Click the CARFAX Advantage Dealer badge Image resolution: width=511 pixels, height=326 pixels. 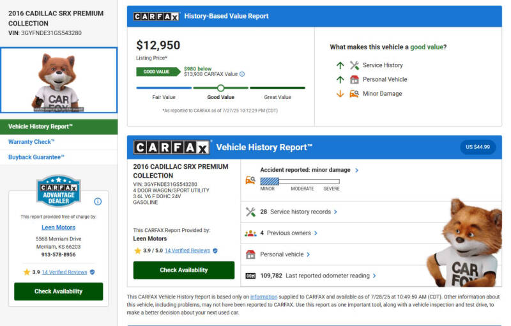58,191
